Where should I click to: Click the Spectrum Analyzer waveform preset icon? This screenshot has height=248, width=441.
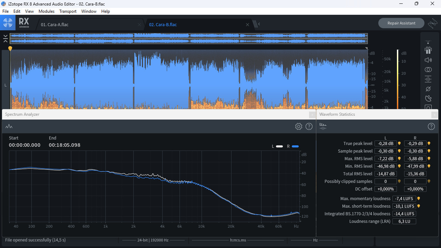[x=9, y=126]
